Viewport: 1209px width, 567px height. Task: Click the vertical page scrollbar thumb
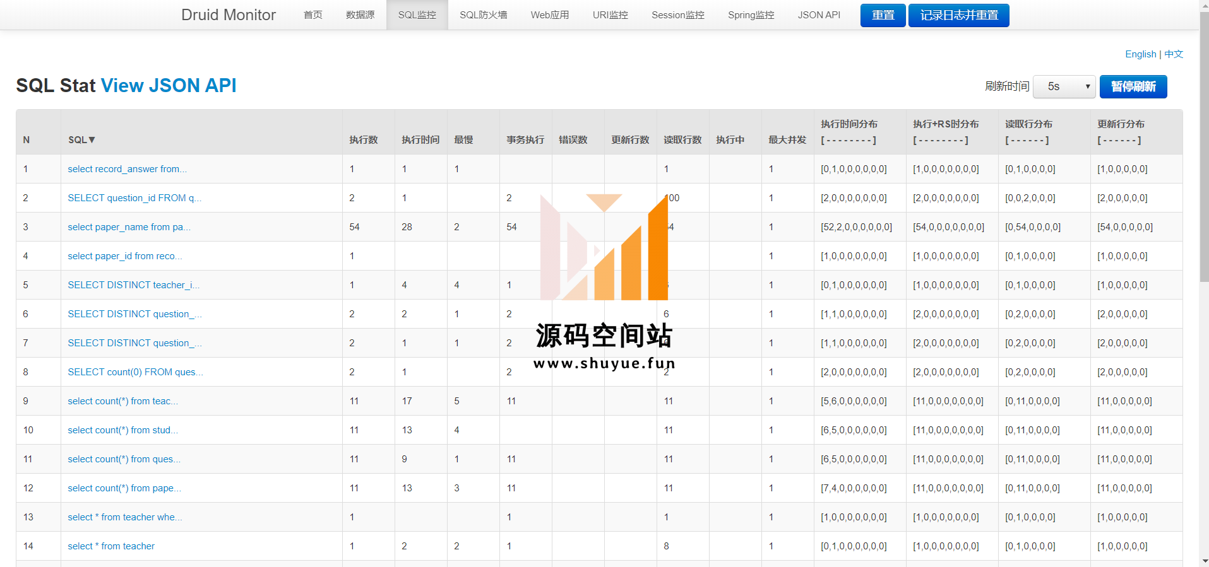coord(1204,146)
